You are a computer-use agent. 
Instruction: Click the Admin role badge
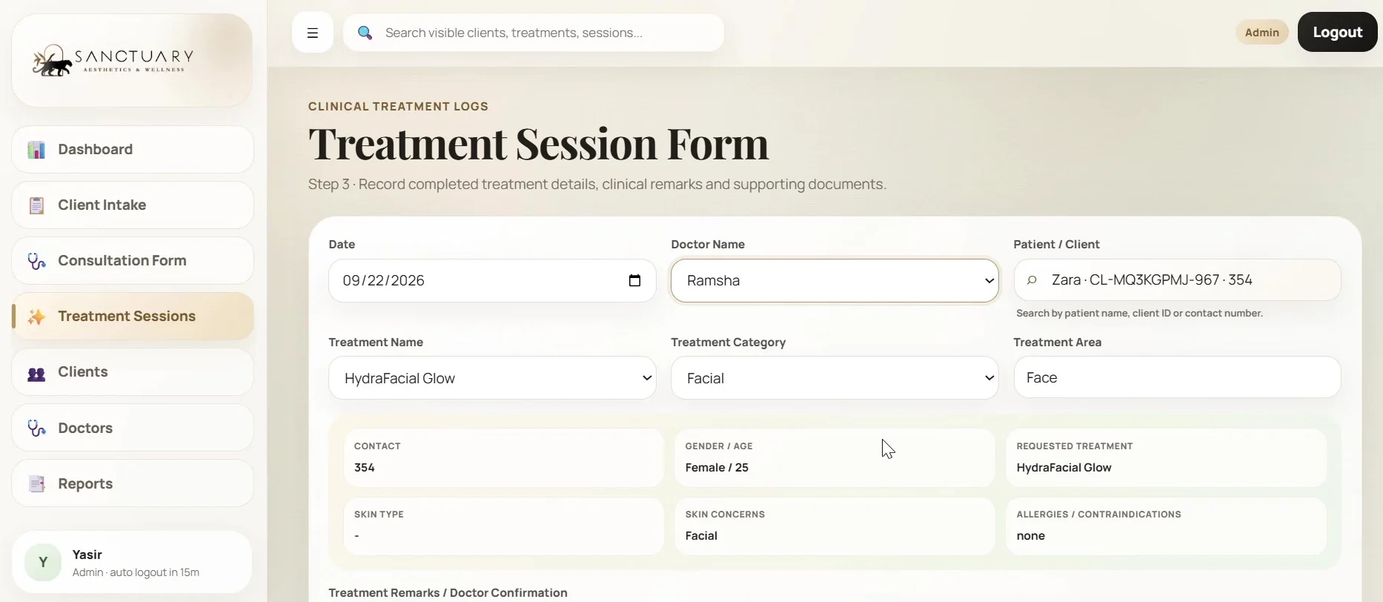click(x=1261, y=33)
